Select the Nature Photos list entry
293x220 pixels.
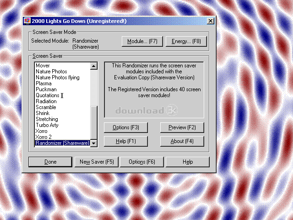tap(62, 71)
